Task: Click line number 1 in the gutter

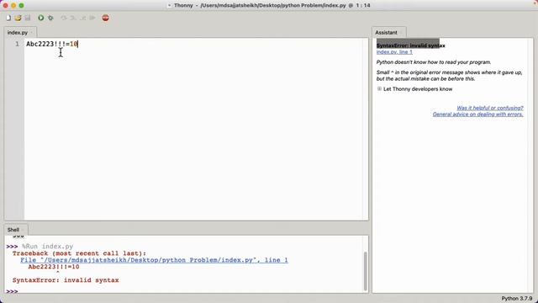Action: pyautogui.click(x=17, y=44)
